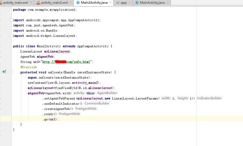Click the Java class icon on Main2Activity.java tab

(x=78, y=3)
